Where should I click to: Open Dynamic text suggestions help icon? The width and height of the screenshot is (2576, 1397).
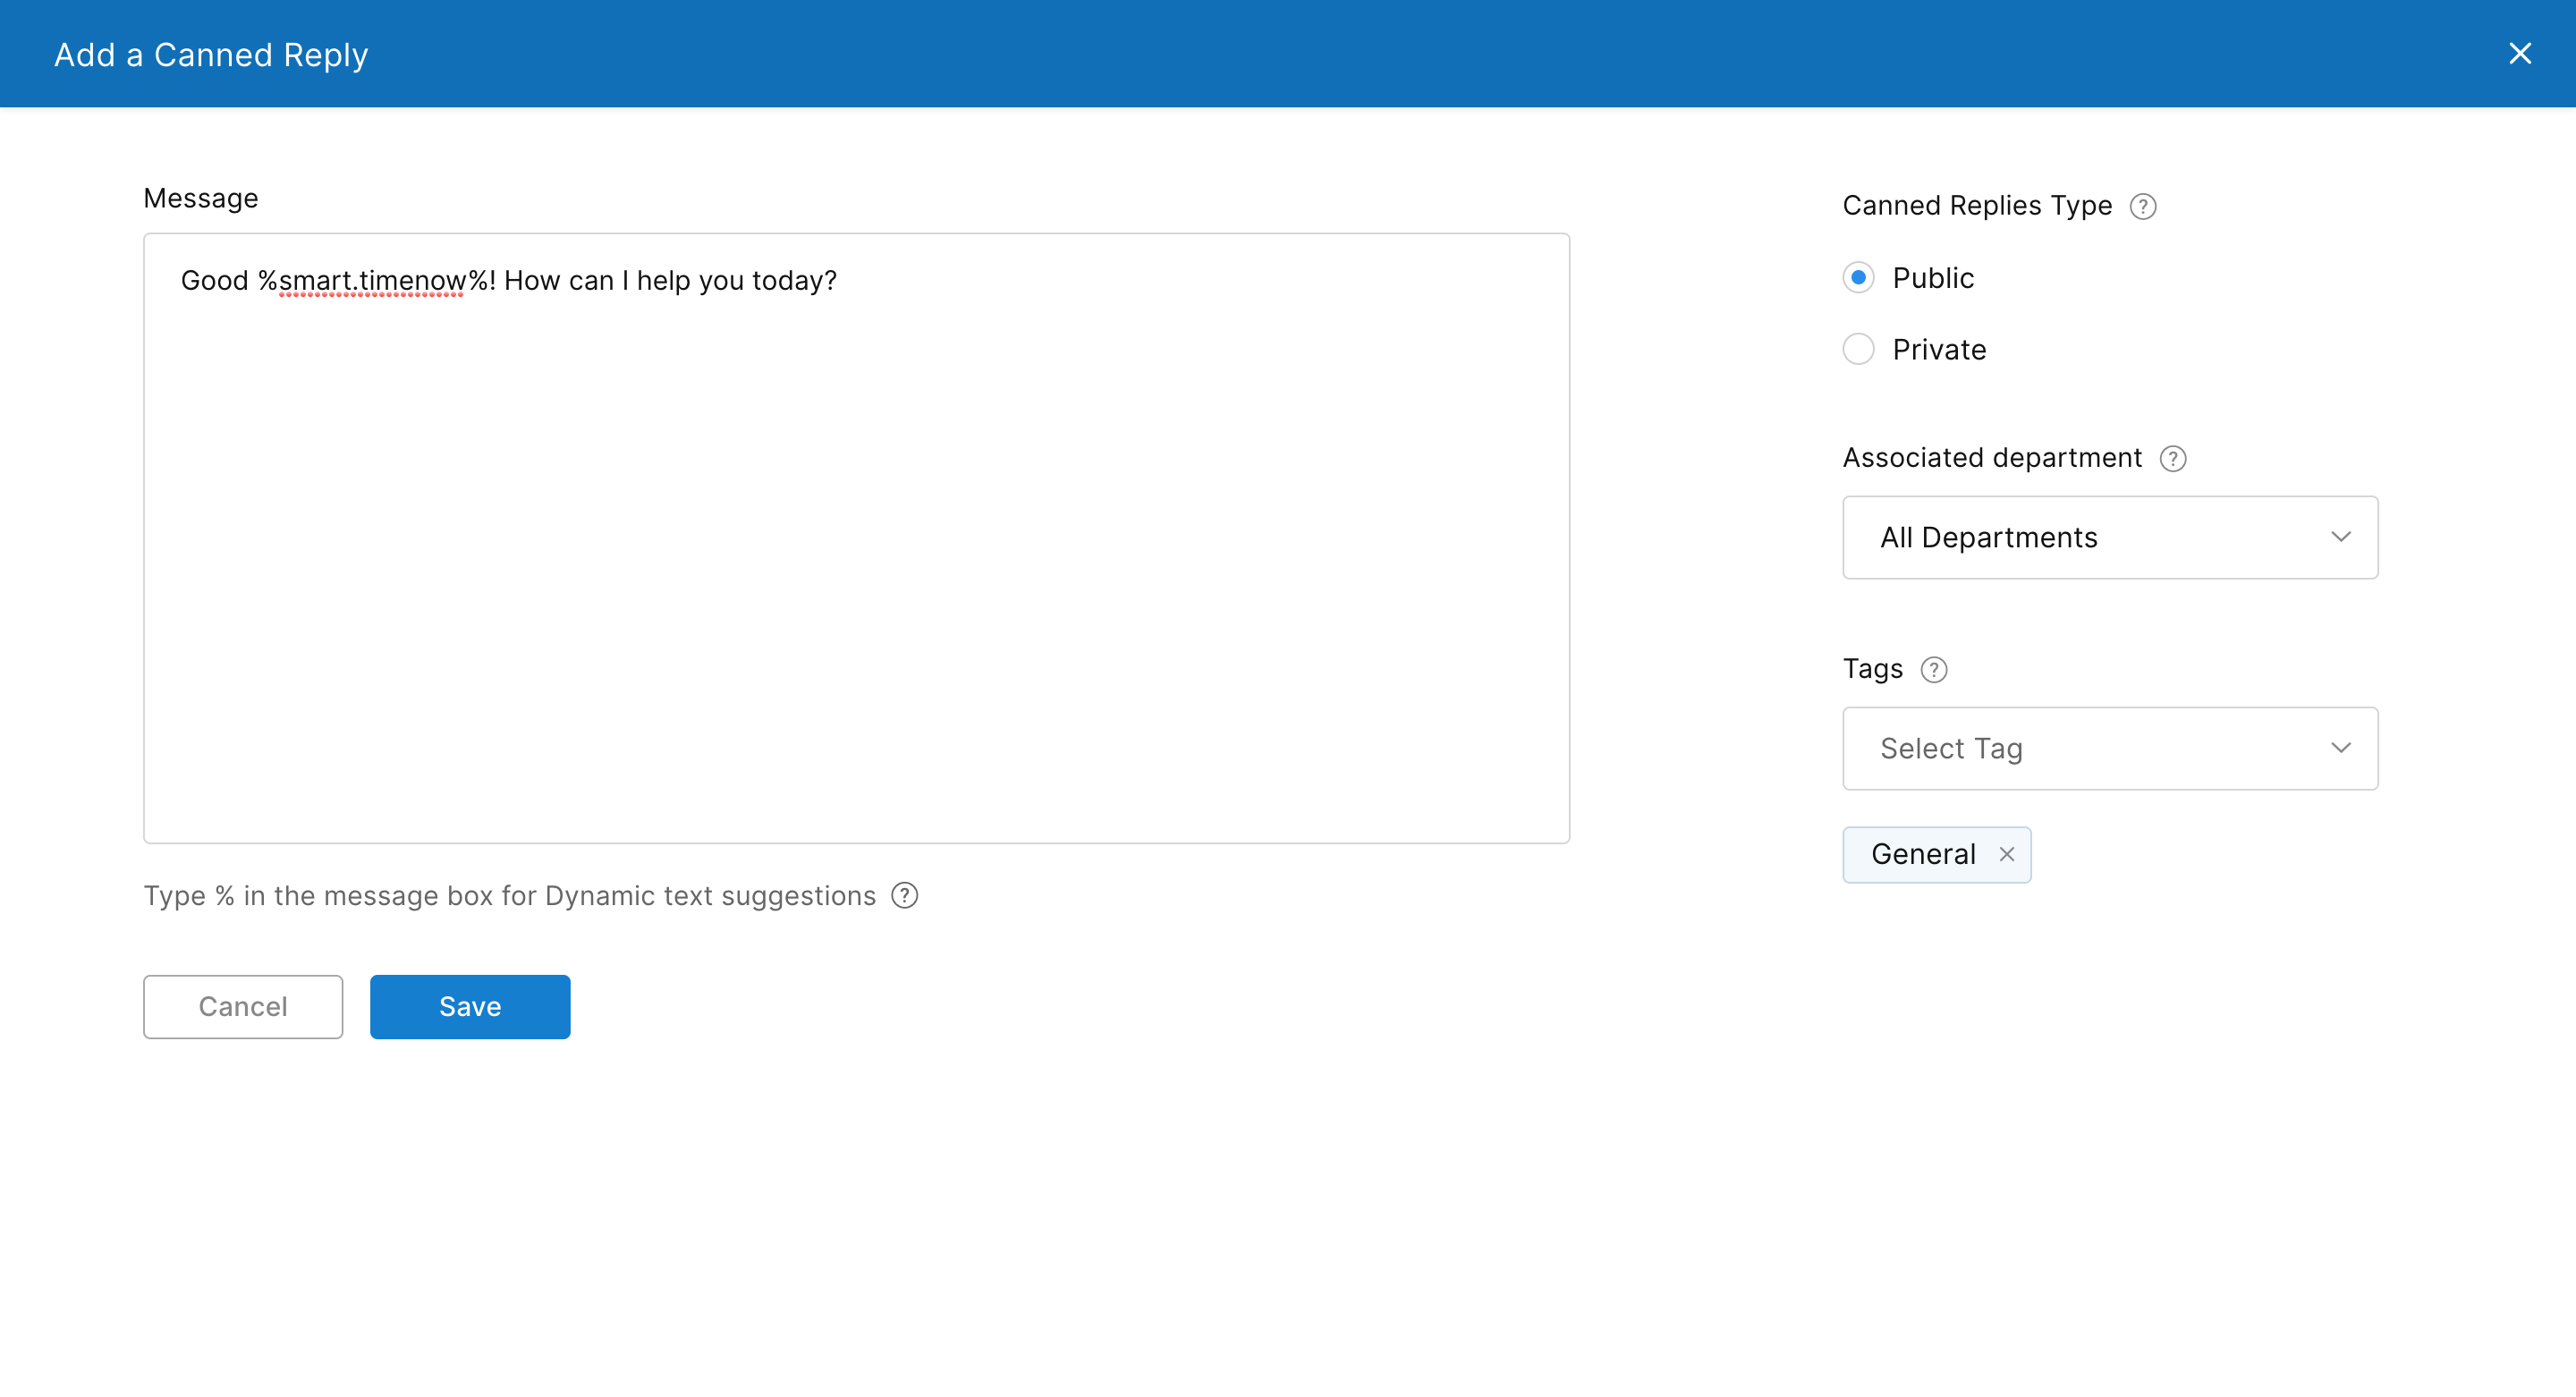pyautogui.click(x=904, y=895)
